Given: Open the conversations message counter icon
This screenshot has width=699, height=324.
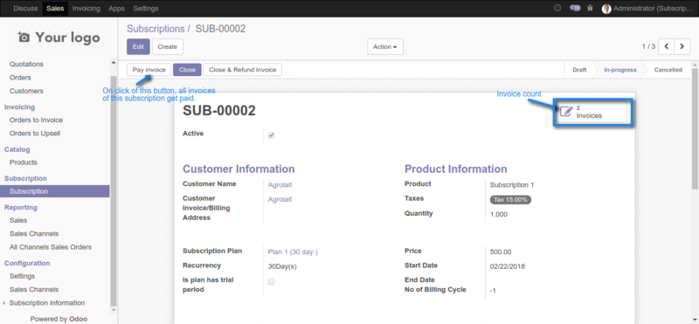Looking at the screenshot, I should click(575, 8).
